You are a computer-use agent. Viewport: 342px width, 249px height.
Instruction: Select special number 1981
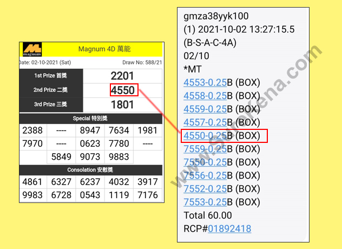click(x=148, y=130)
